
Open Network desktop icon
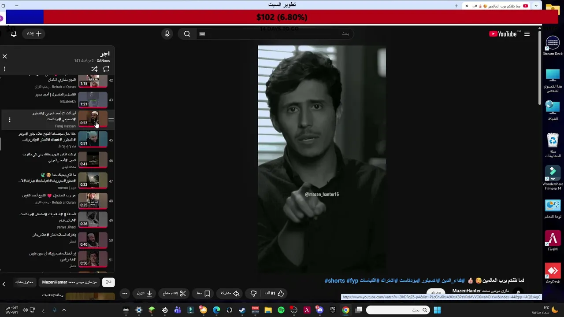coord(553,111)
